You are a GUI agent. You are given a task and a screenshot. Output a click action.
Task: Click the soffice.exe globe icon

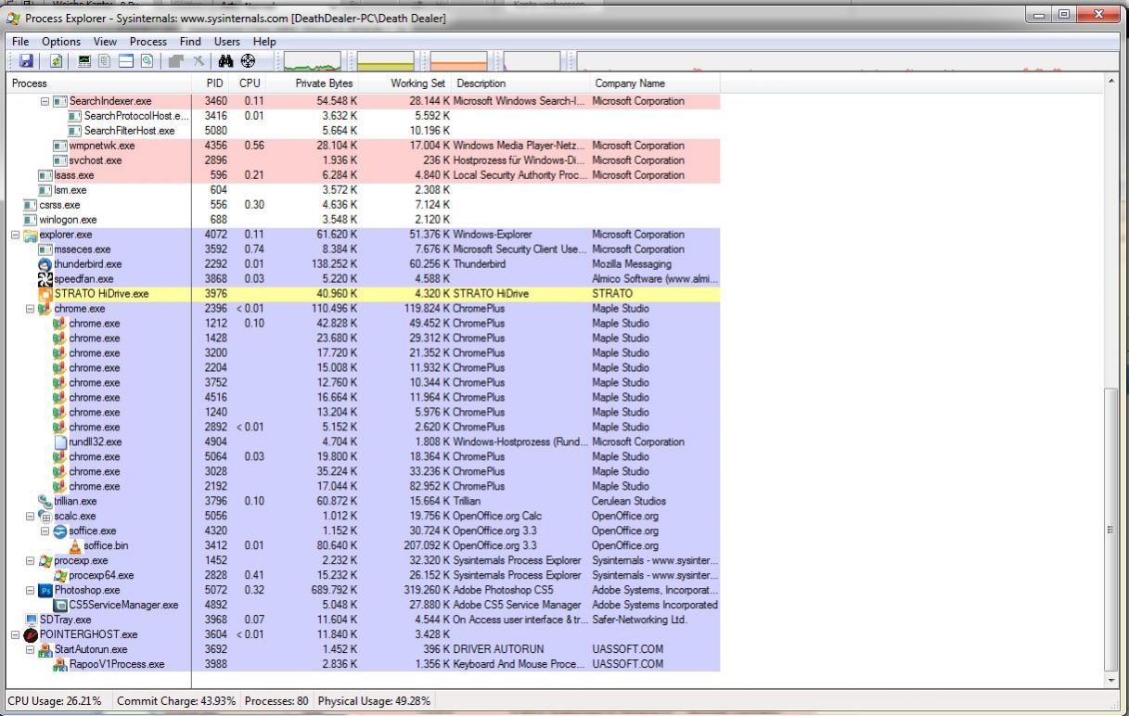point(60,531)
